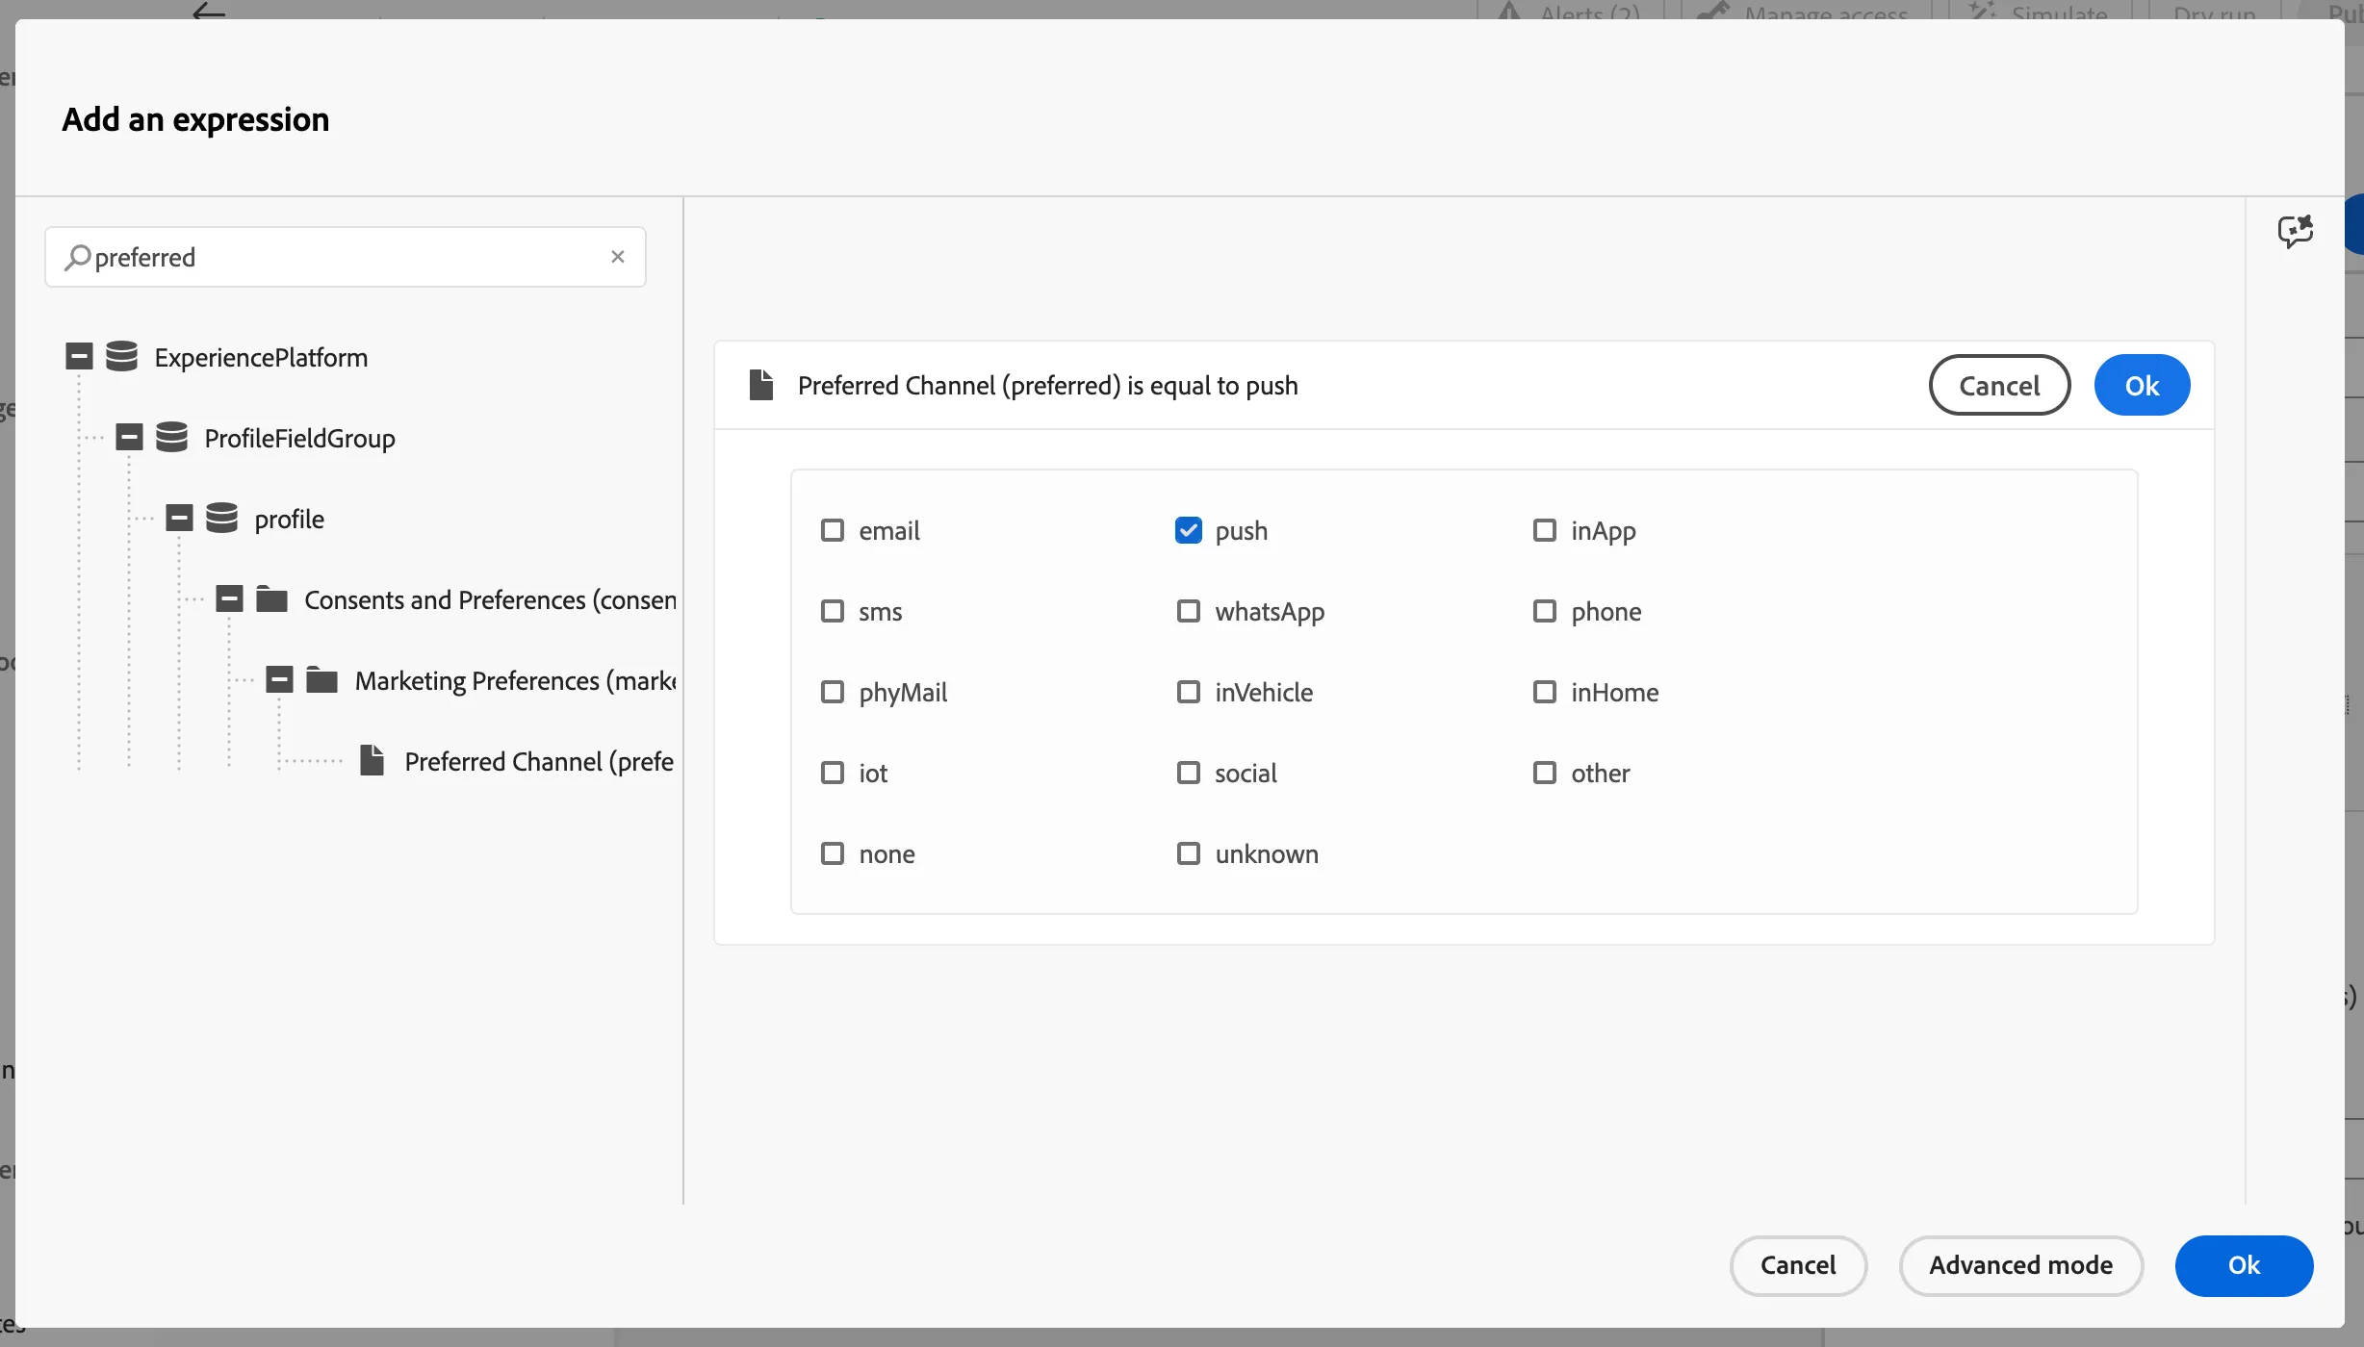Check the social checkbox
Viewport: 2364px width, 1347px height.
[1189, 773]
